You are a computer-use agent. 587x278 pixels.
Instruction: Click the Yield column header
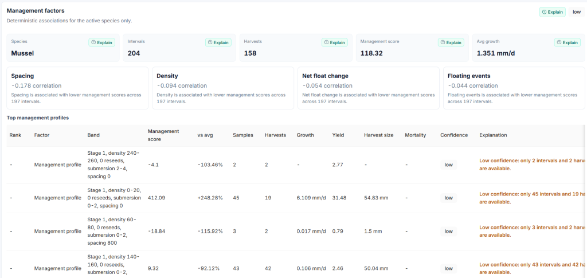[338, 135]
